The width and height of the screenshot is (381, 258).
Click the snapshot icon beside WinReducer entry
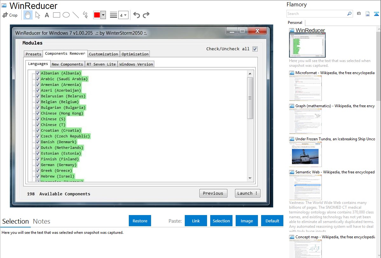click(292, 30)
